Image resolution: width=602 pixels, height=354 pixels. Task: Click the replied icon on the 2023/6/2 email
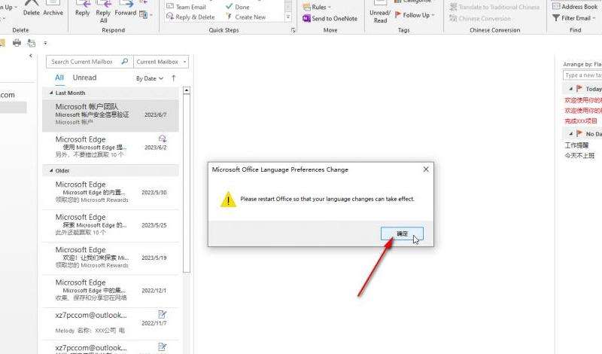[x=163, y=139]
